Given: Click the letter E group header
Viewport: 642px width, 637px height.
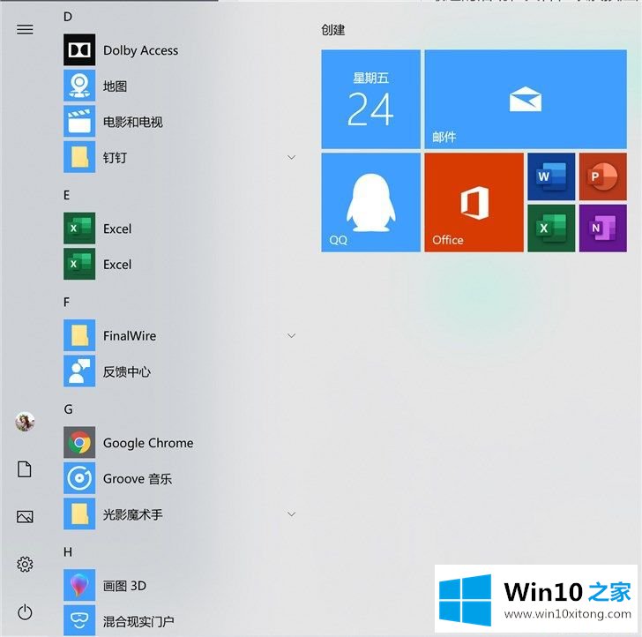Looking at the screenshot, I should tap(67, 195).
